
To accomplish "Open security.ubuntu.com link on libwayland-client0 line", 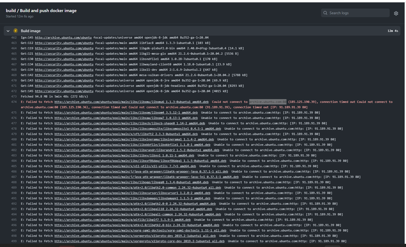I will click(x=64, y=64).
